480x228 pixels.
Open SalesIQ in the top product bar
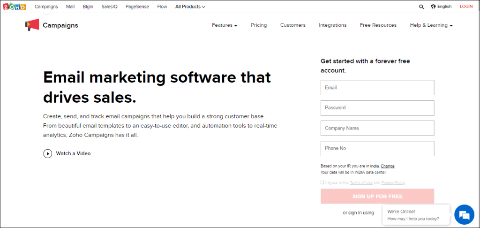(x=110, y=7)
